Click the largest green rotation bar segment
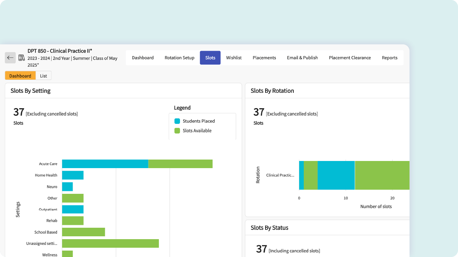Viewport: 458px width, 257px height. [x=382, y=175]
